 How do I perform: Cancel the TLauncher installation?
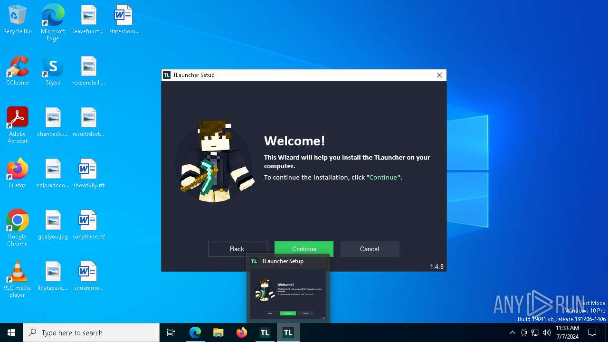pyautogui.click(x=370, y=249)
